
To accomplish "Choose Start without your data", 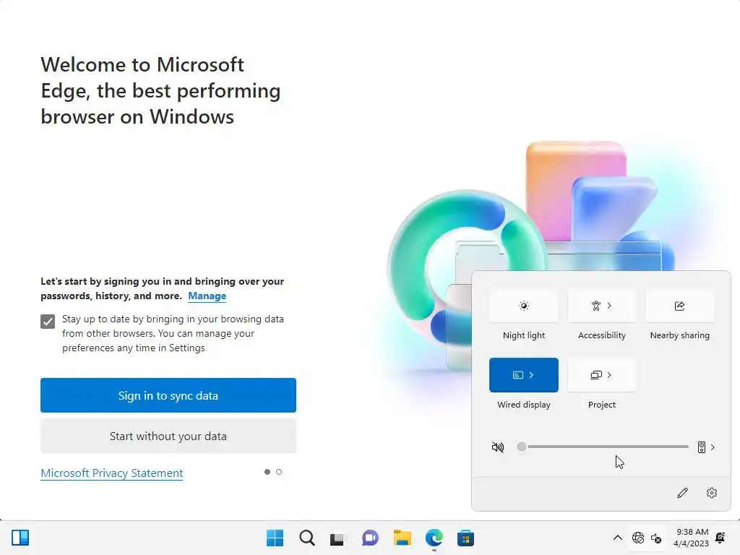I will 168,436.
